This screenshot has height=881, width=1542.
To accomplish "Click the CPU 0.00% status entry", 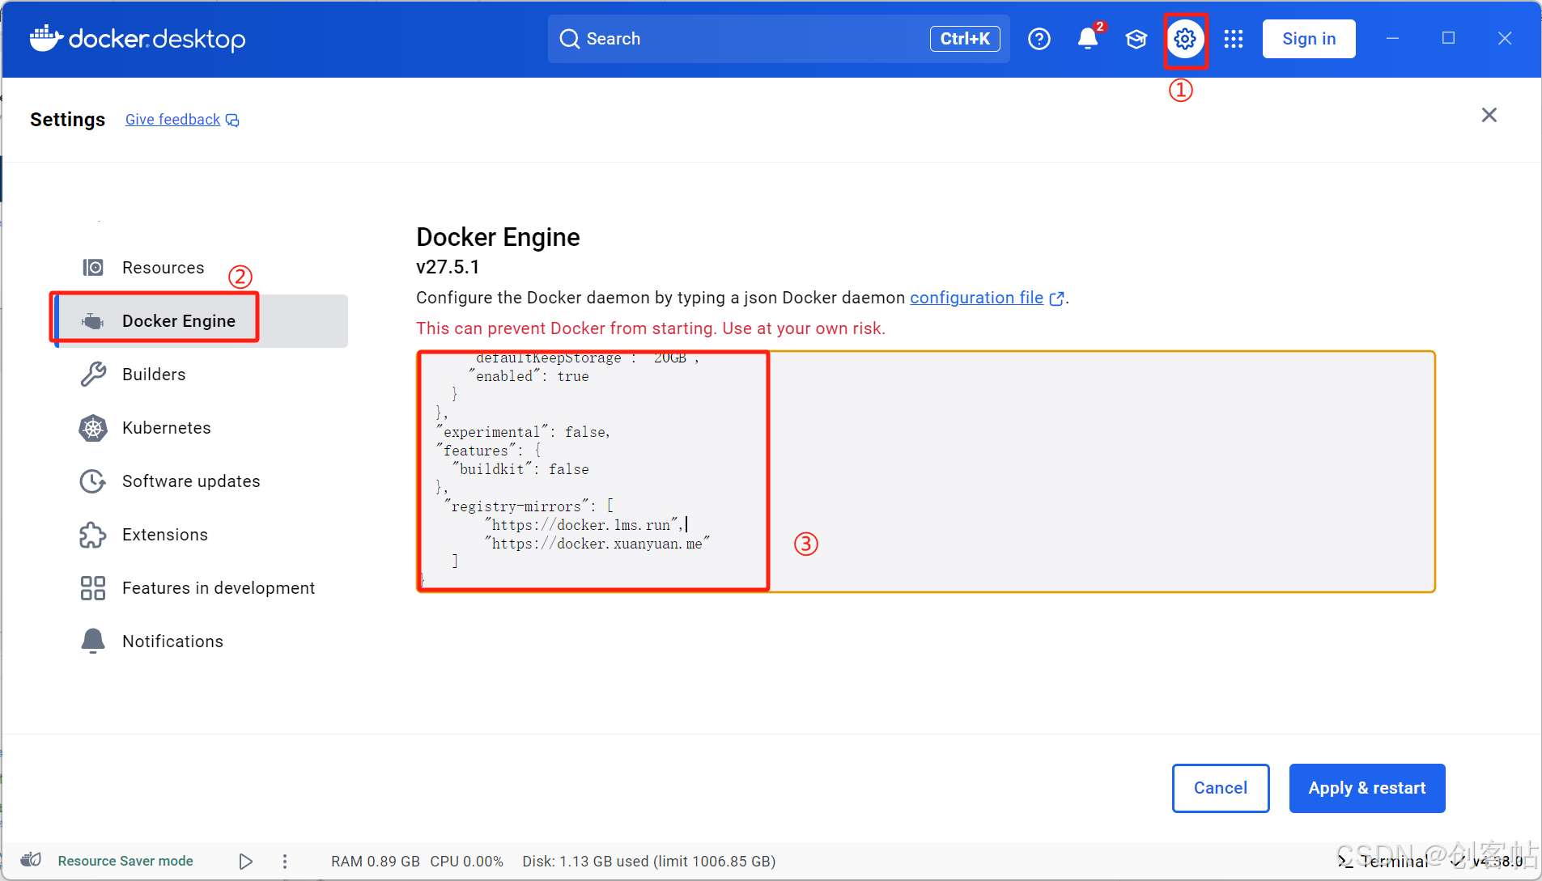I will pos(466,862).
